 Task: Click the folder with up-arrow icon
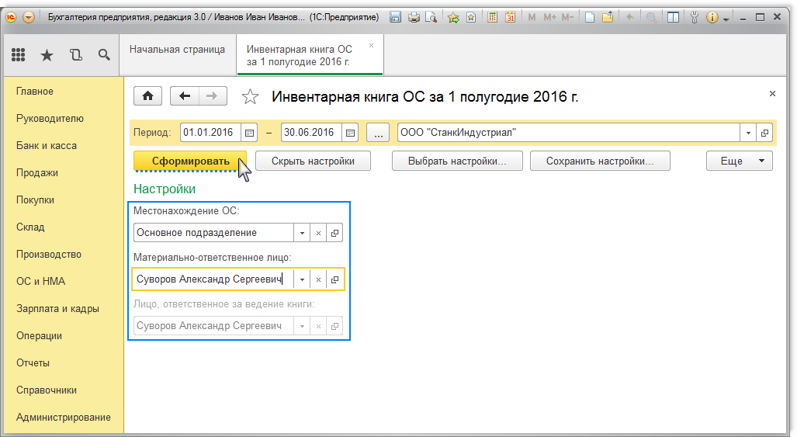point(608,17)
